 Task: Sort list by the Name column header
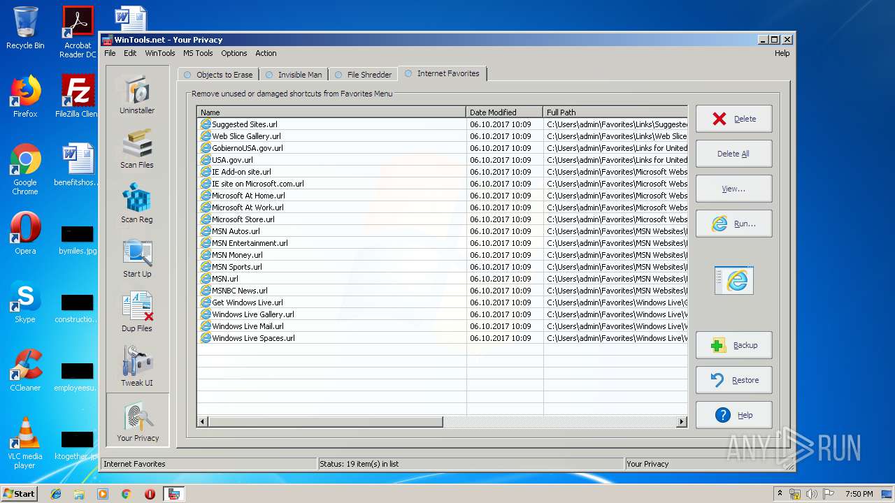(x=331, y=112)
